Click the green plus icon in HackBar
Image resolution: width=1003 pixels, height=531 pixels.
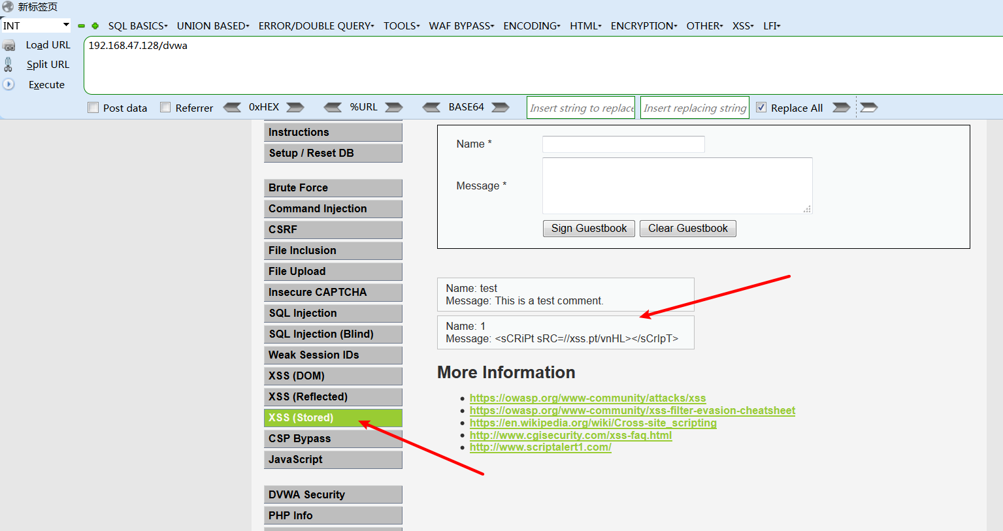95,26
